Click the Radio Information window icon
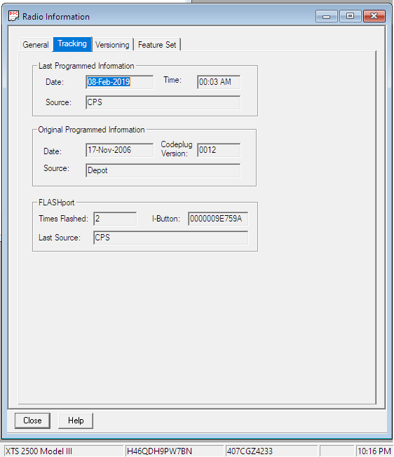Image resolution: width=394 pixels, height=457 pixels. coord(13,16)
